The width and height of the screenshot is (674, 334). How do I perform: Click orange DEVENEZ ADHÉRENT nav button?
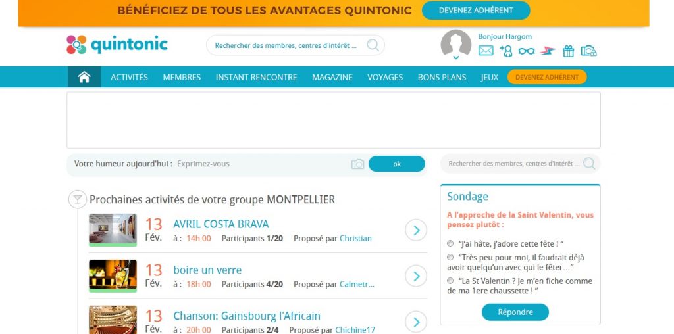pos(547,77)
